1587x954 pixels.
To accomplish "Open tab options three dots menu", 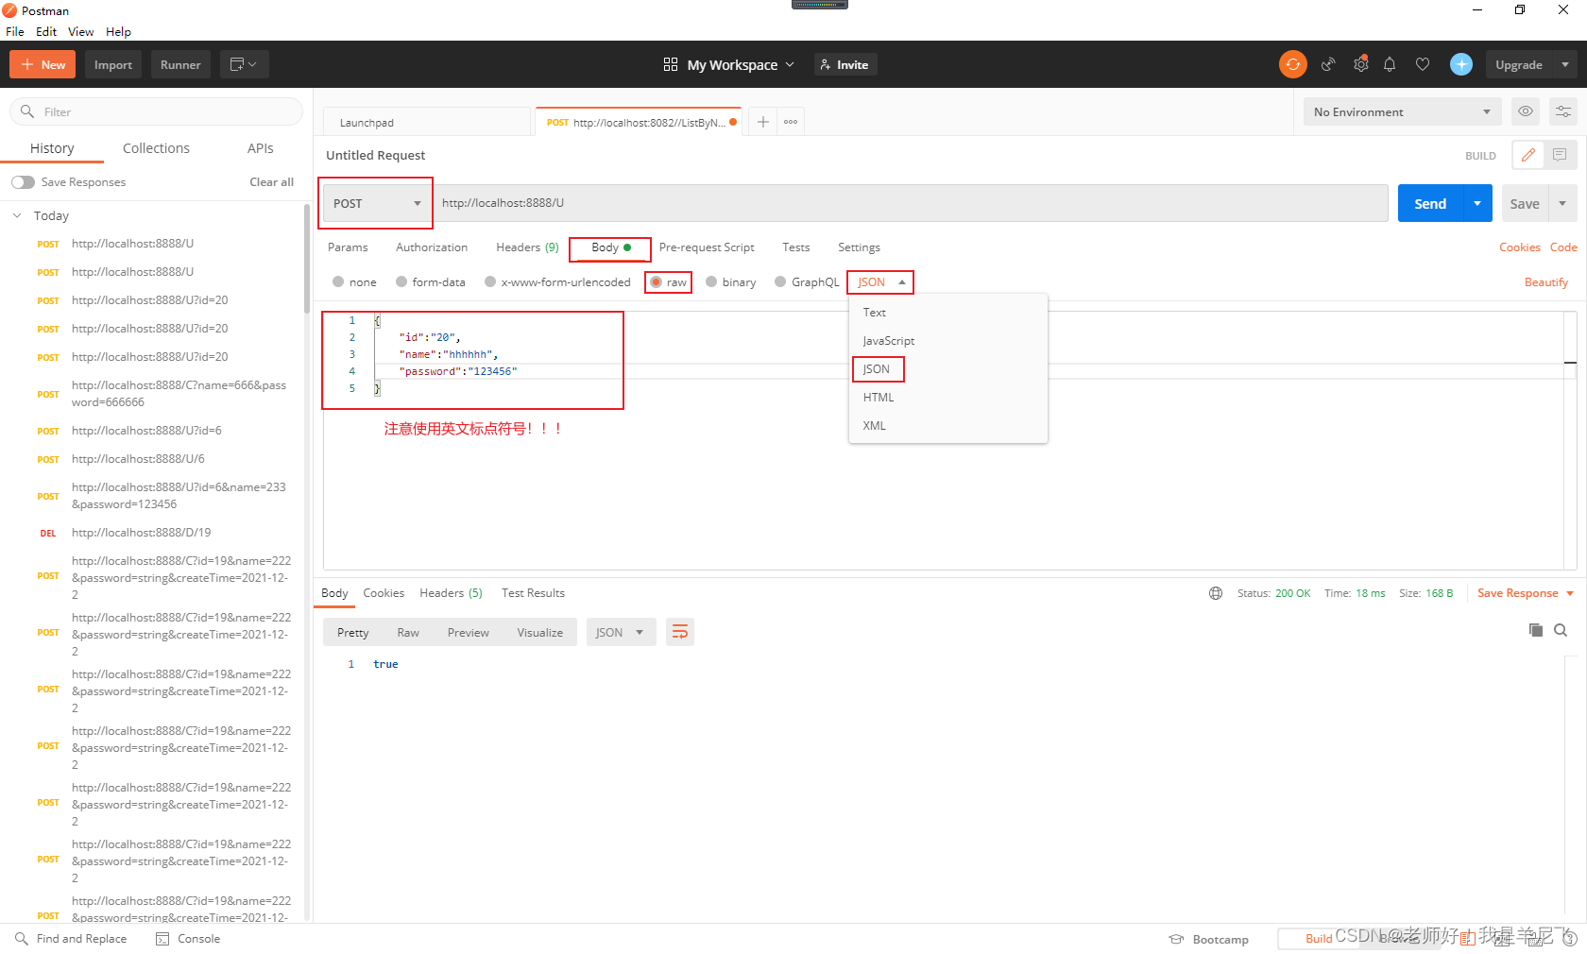I will click(791, 122).
